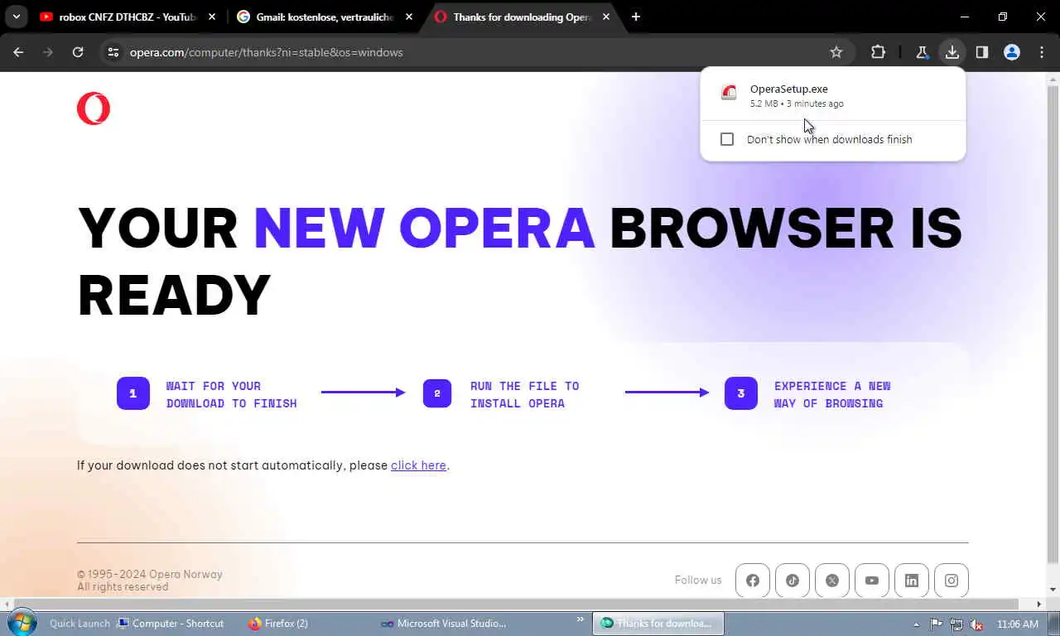The width and height of the screenshot is (1060, 636).
Task: Open network tray icon
Action: [x=956, y=624]
